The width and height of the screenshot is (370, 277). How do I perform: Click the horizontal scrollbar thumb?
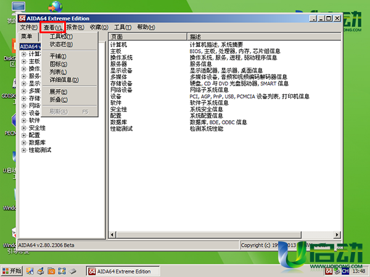coord(209,235)
